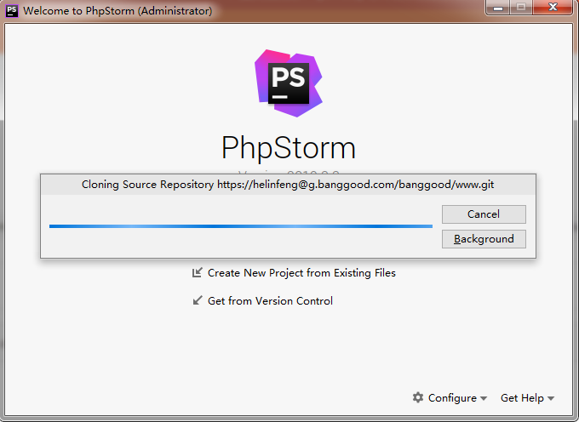Click the PhpStorm icon in title bar
Screen dimensions: 579x422
coord(12,11)
